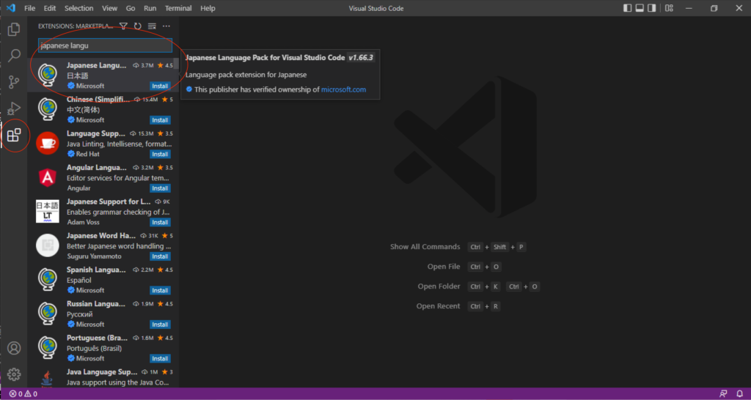
Task: Click the Open File label
Action: [x=444, y=267]
